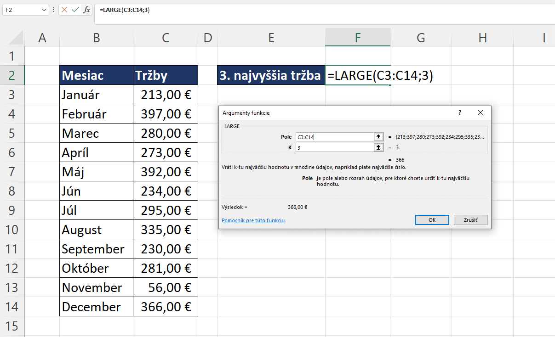Select the Február cell
This screenshot has width=555, height=337.
tap(97, 114)
